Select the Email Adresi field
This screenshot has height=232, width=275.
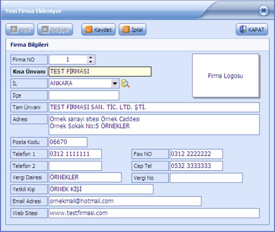125,201
